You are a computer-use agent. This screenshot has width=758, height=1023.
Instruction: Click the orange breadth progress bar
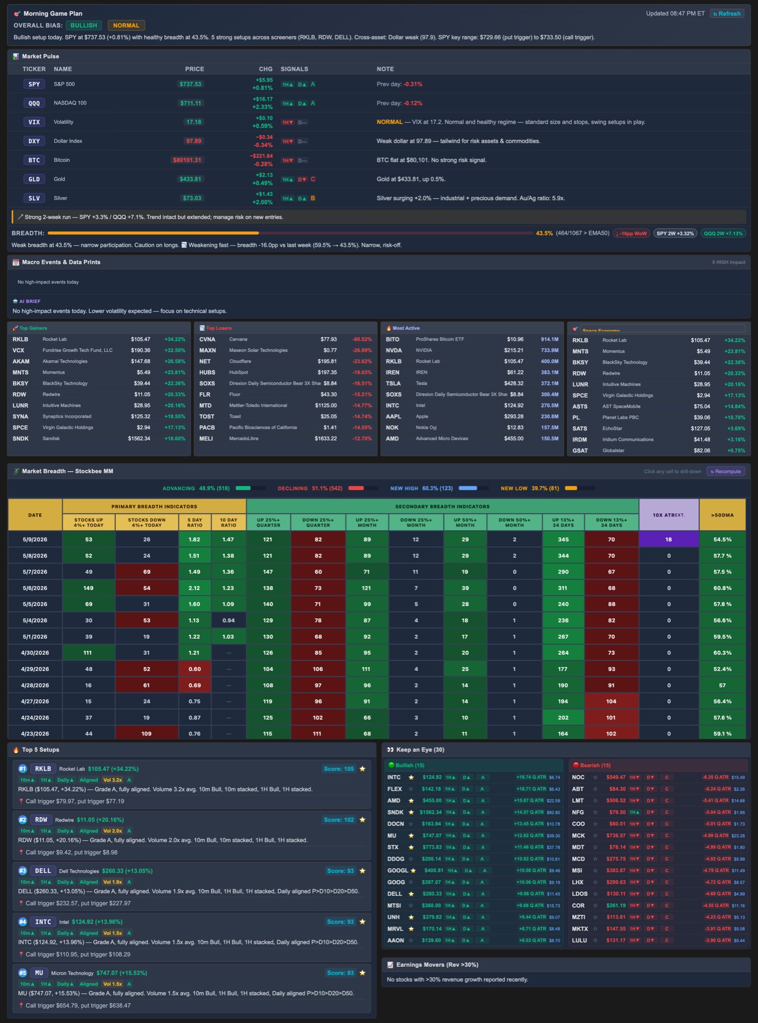(x=153, y=233)
